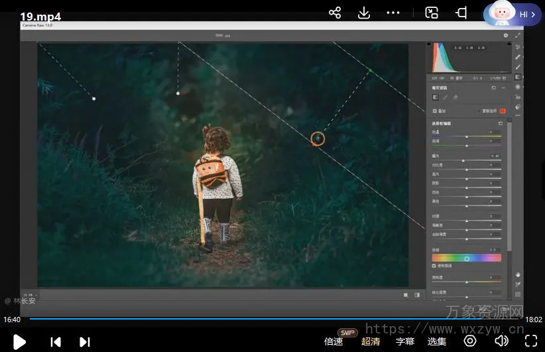Select the Graduated Filter tool in sidebar

[x=518, y=77]
